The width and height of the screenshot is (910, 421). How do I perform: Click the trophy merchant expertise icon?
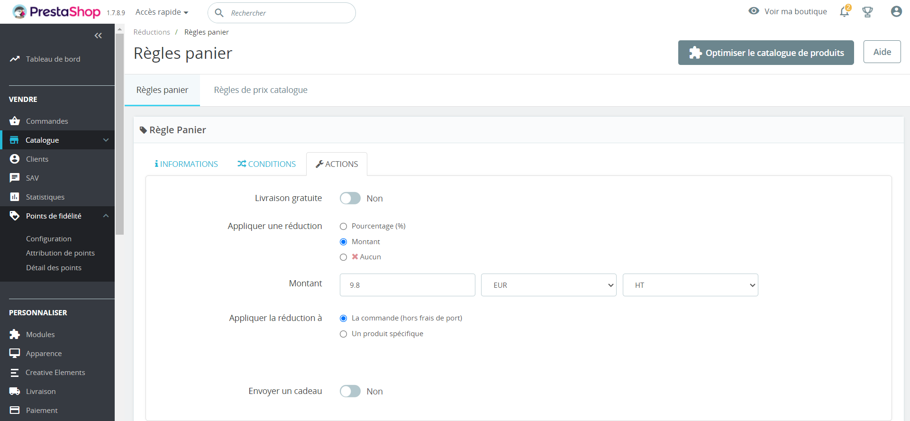(867, 12)
